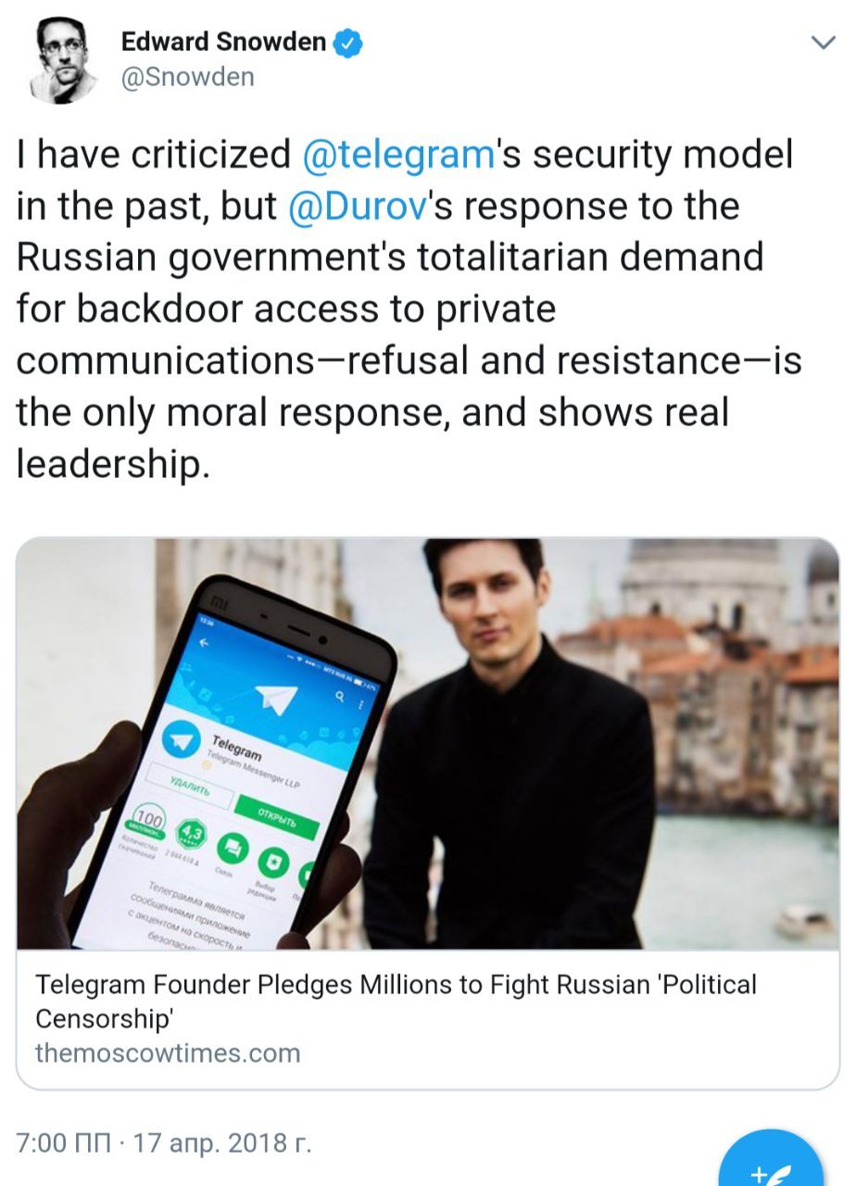Expand the tweet options chevron
The height and width of the screenshot is (1186, 856).
click(x=822, y=42)
